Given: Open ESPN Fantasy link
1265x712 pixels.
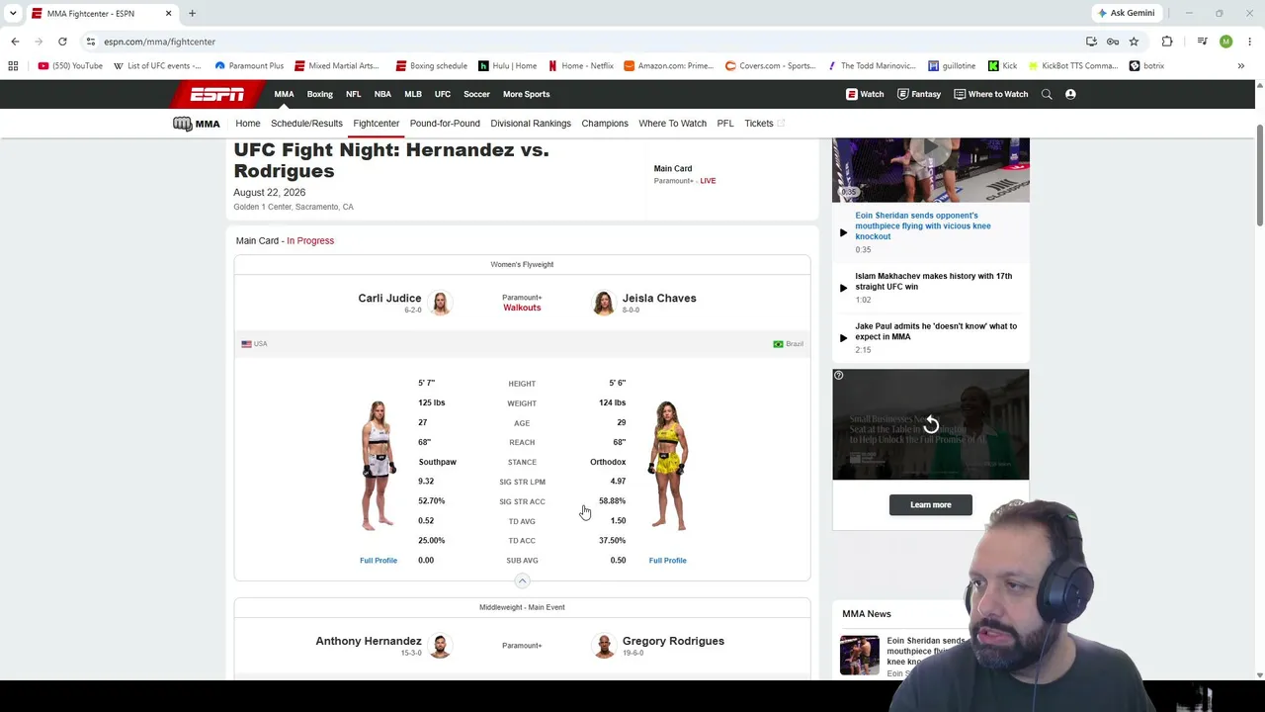Looking at the screenshot, I should [x=919, y=94].
